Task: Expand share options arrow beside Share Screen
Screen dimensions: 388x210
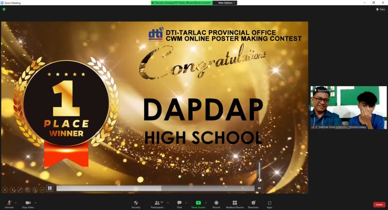Action: point(206,203)
